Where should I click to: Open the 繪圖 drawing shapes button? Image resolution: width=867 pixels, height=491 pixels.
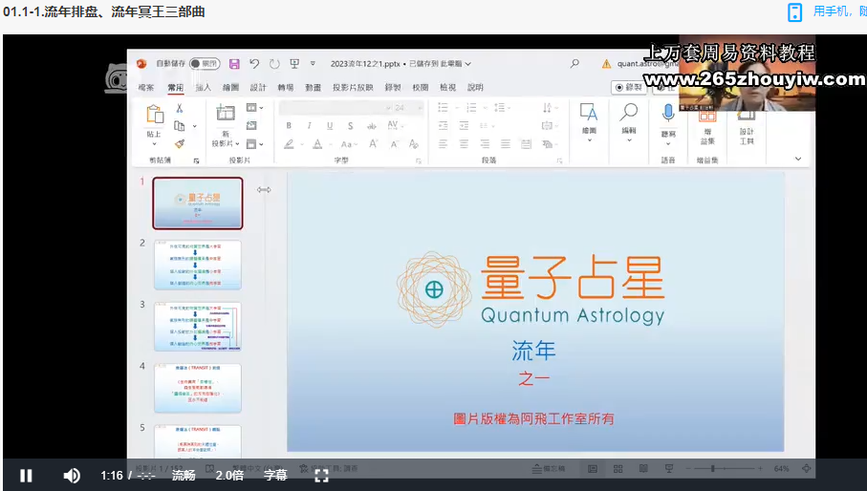coord(589,121)
